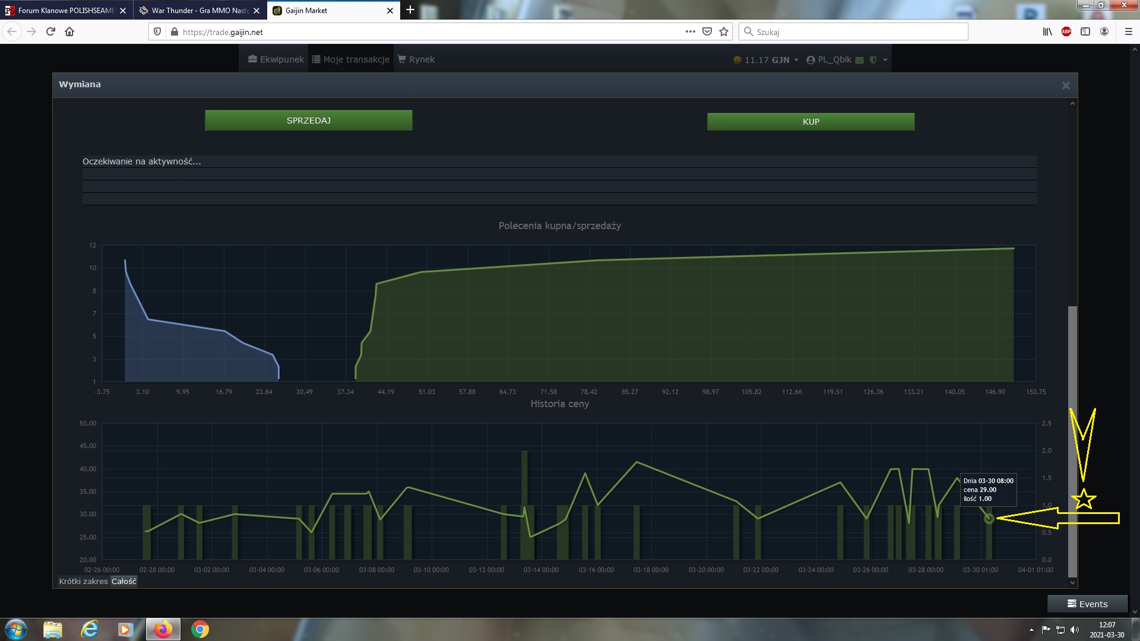This screenshot has width=1140, height=641.
Task: Click the green KUP button
Action: coord(810,122)
